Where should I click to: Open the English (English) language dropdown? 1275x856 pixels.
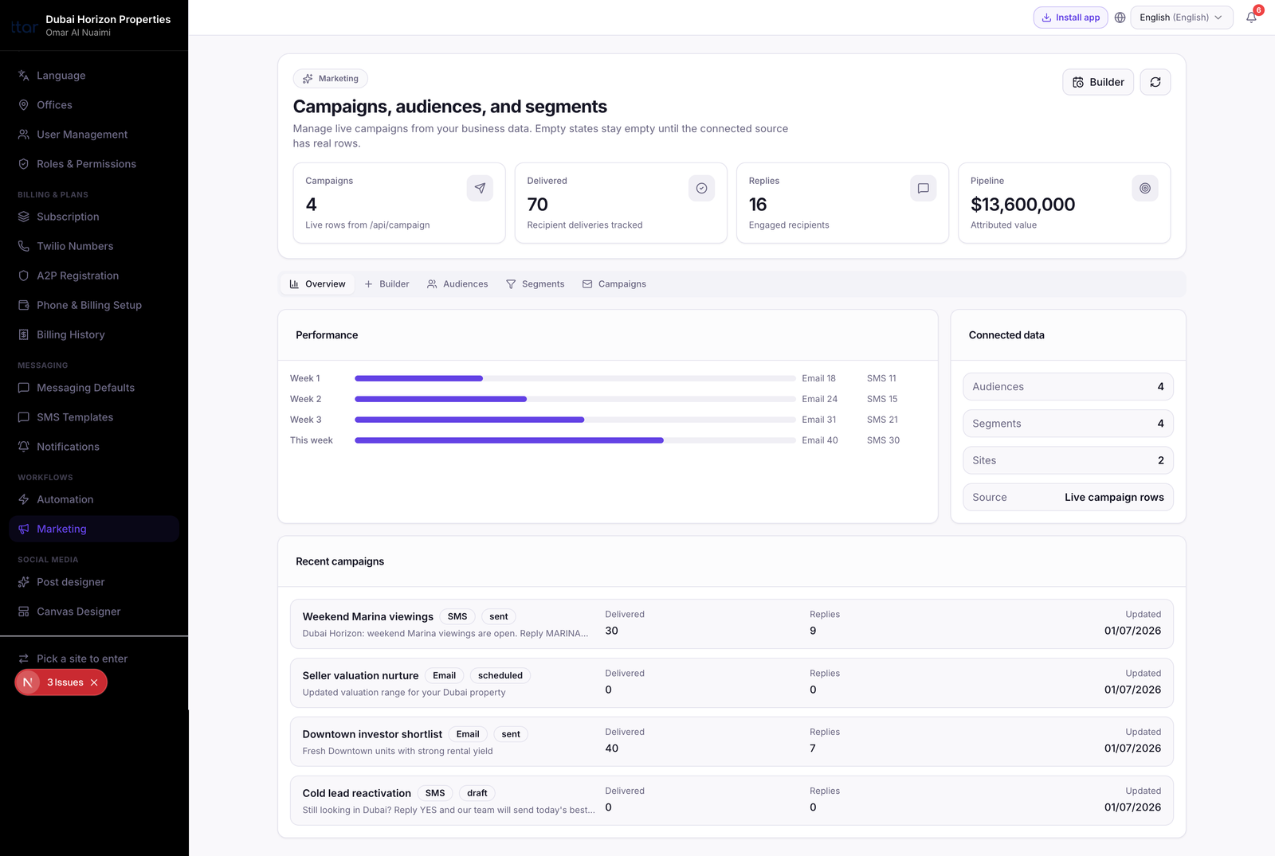(1181, 18)
